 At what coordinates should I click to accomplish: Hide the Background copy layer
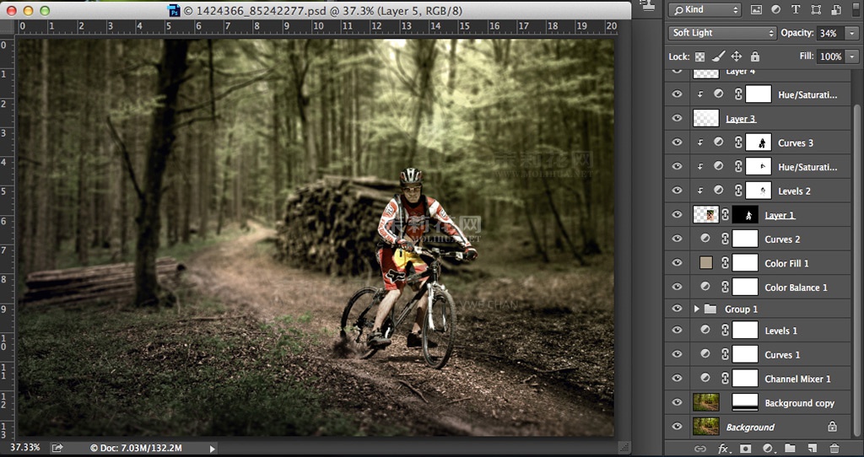tap(678, 402)
